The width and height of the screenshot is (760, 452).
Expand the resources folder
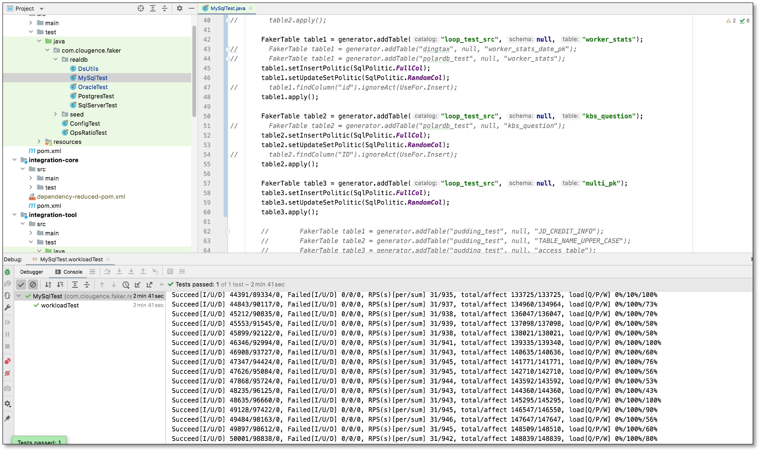(x=39, y=142)
